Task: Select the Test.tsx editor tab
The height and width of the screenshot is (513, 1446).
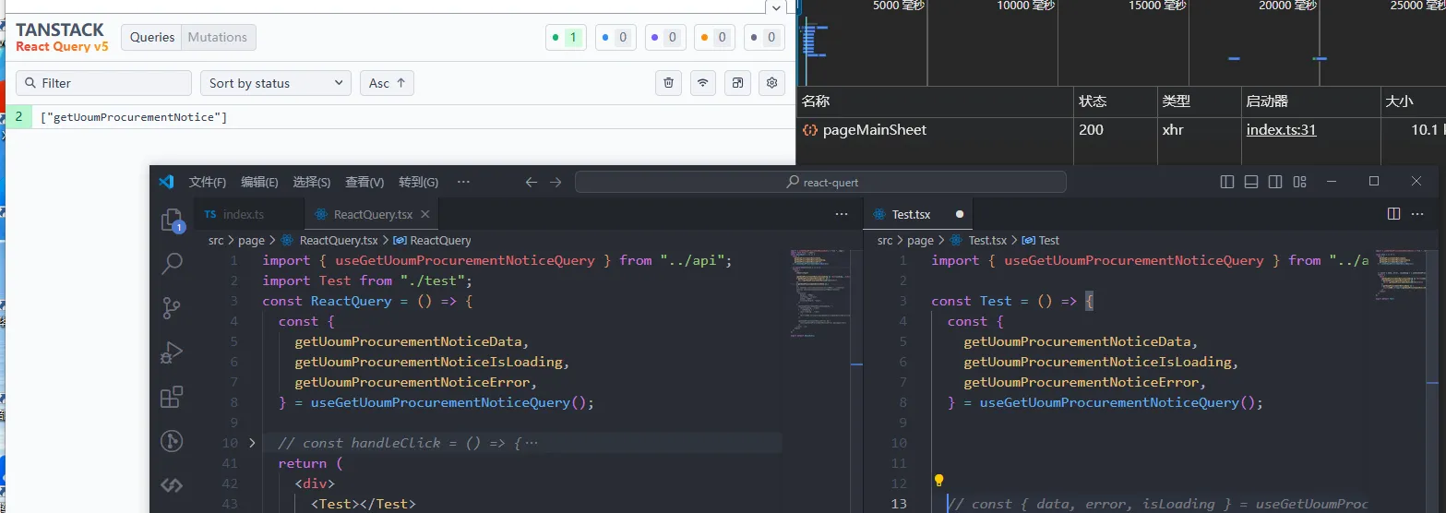Action: (917, 214)
